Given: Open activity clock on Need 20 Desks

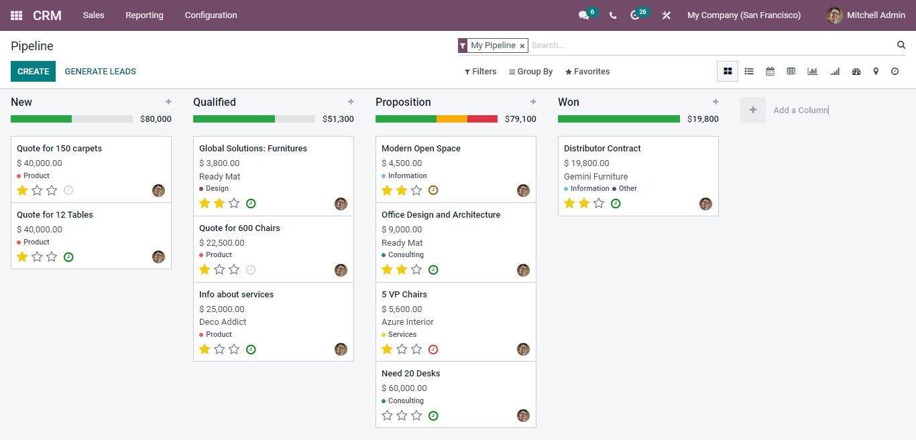Looking at the screenshot, I should [x=433, y=416].
